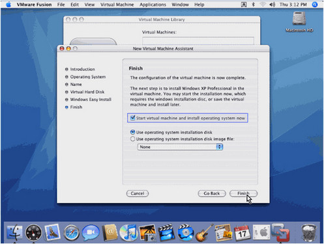Launch iTunes from the dock
The height and width of the screenshot is (244, 324).
pyautogui.click(x=128, y=233)
